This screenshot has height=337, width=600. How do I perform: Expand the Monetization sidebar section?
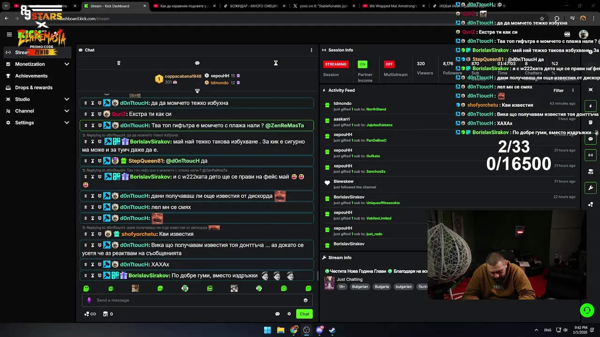[x=37, y=64]
